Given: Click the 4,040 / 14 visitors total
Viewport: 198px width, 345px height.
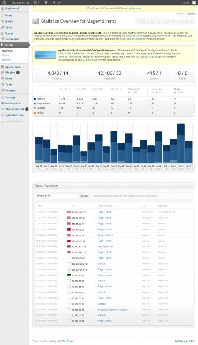Looking at the screenshot, I should pos(57,73).
